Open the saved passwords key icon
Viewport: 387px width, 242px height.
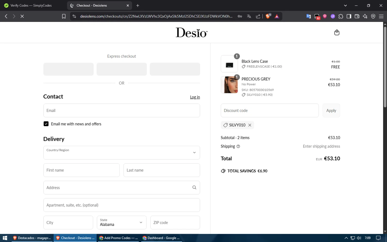(240, 16)
